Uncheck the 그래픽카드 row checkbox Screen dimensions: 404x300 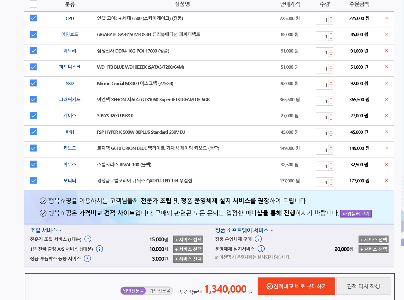click(34, 99)
